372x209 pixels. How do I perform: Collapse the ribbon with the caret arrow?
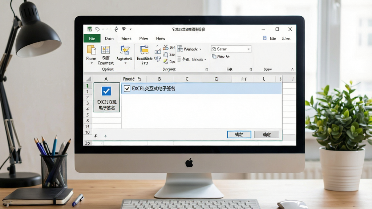[x=292, y=69]
